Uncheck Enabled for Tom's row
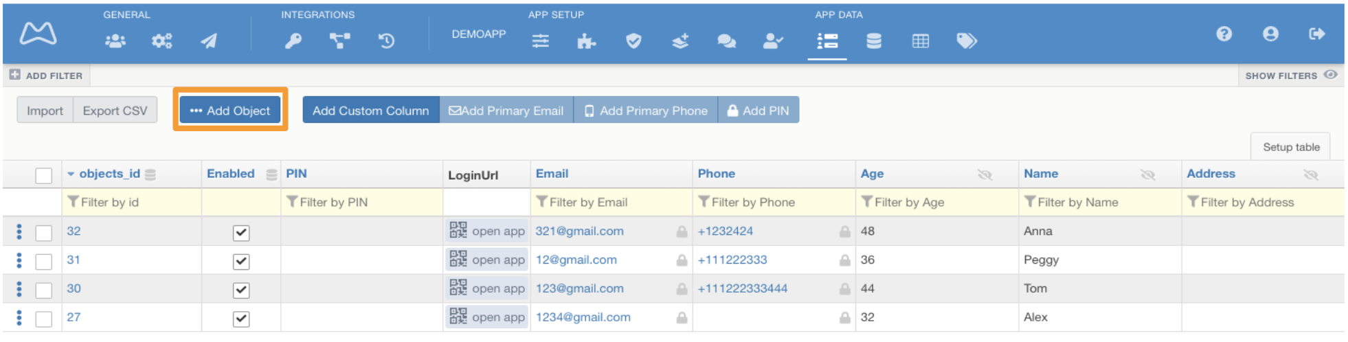The width and height of the screenshot is (1348, 342). 241,290
